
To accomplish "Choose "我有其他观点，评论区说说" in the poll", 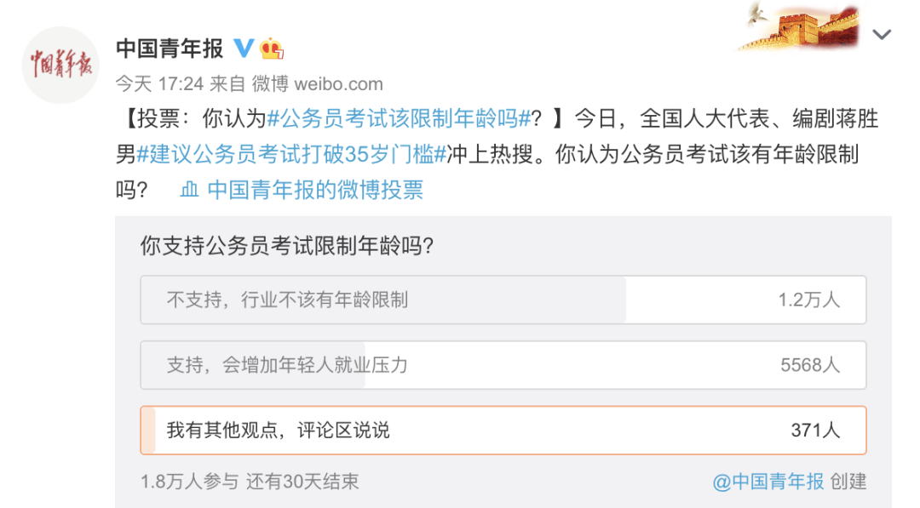I will [x=383, y=431].
